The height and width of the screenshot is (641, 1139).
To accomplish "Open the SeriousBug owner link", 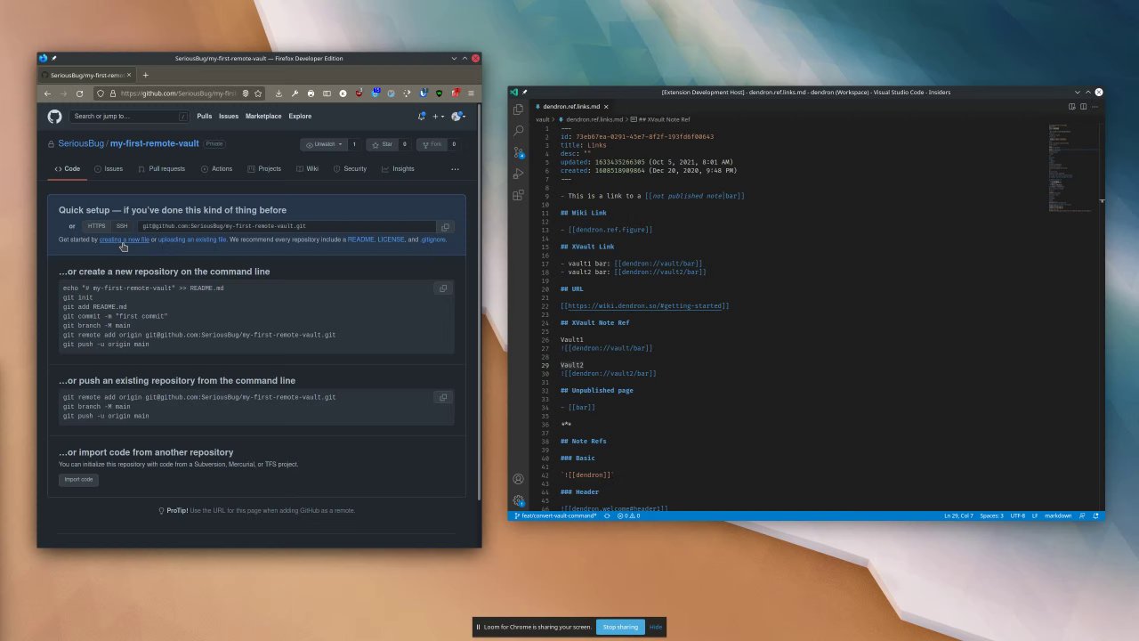I will pyautogui.click(x=81, y=144).
